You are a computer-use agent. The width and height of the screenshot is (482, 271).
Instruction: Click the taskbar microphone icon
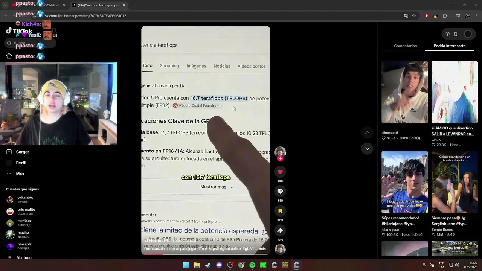point(424,265)
